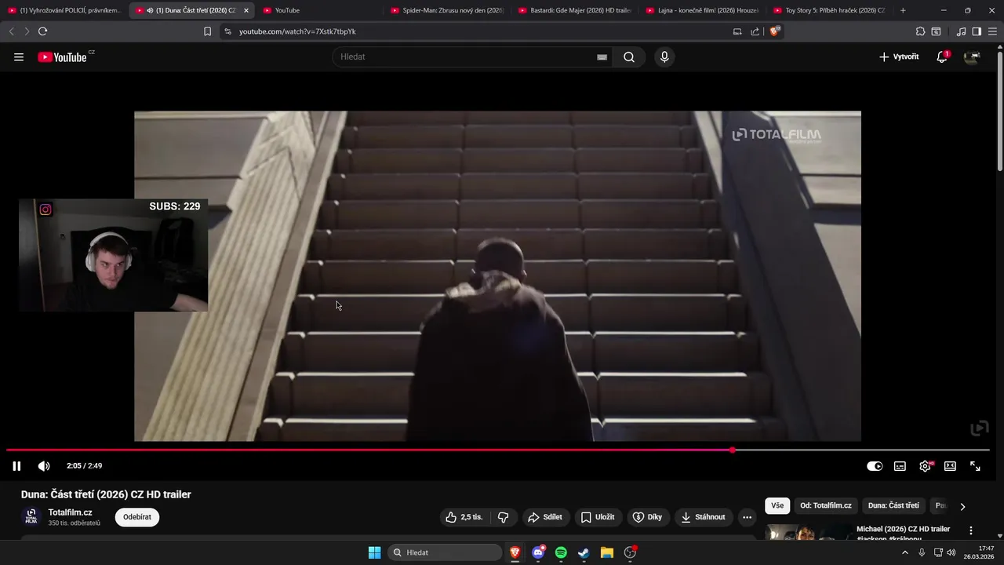This screenshot has width=1004, height=565.
Task: Open the YouTube hamburger menu
Action: (19, 57)
